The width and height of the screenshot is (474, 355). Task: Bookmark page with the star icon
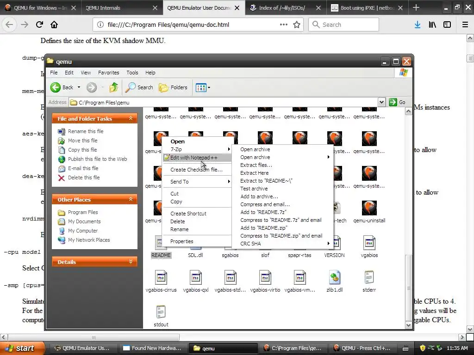pos(297,24)
